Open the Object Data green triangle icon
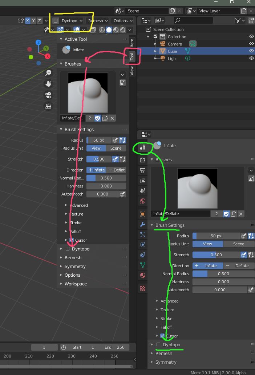255x375 pixels. [x=143, y=265]
